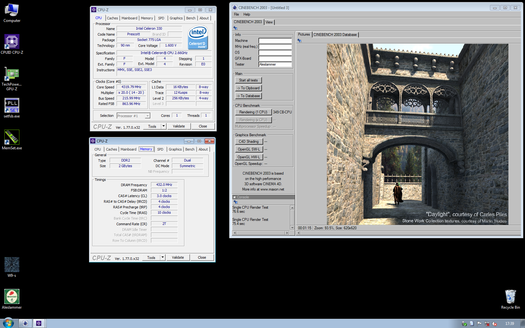Click the CPU-Z taskbar button
This screenshot has height=328, width=525.
coord(39,323)
